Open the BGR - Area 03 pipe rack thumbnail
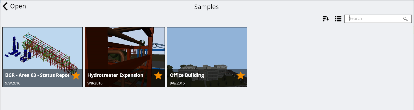The width and height of the screenshot is (414, 110). coord(42,48)
